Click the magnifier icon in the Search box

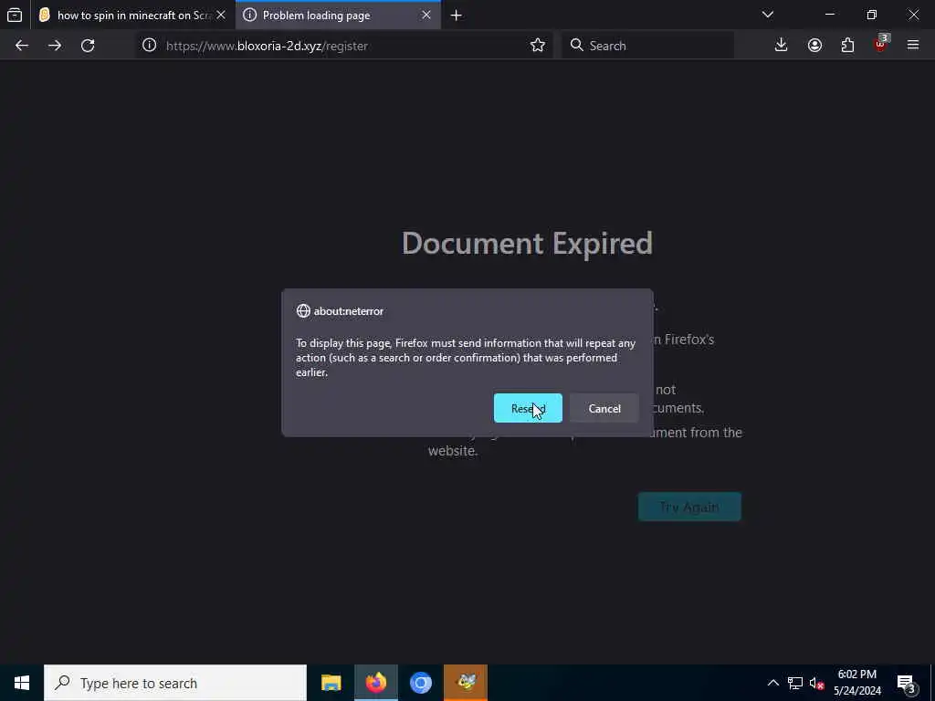[x=576, y=46]
